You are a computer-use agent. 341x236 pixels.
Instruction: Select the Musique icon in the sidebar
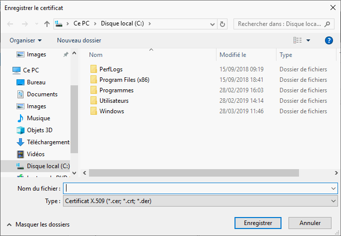(x=20, y=118)
